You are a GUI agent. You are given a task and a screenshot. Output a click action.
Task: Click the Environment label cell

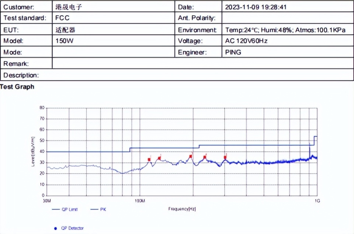[198, 29]
